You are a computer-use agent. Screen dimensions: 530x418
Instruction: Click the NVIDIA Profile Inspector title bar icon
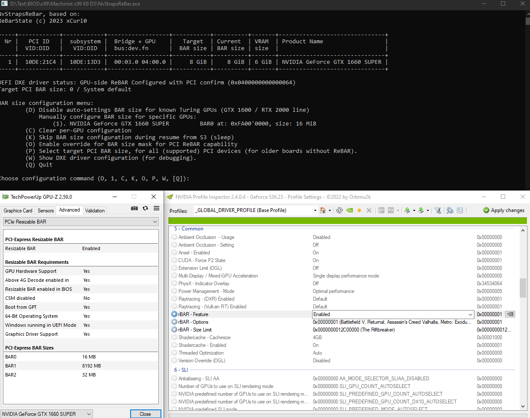pyautogui.click(x=170, y=197)
